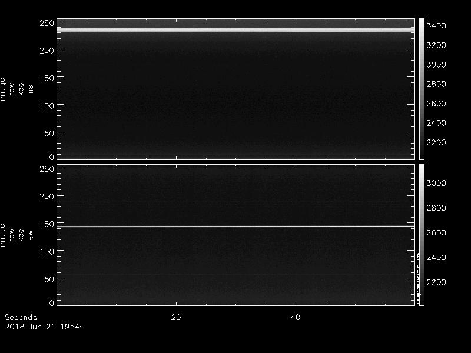Click the thin bright line in ew keogram
The height and width of the screenshot is (353, 471).
(236, 227)
